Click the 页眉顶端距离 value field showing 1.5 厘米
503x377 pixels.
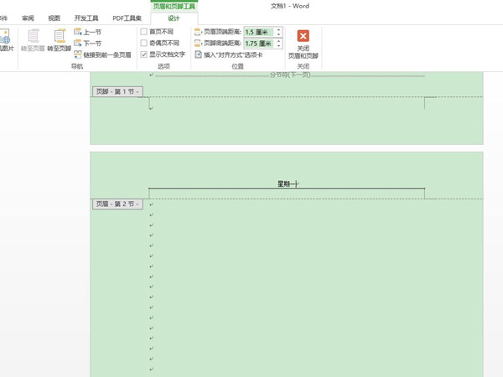(x=258, y=32)
